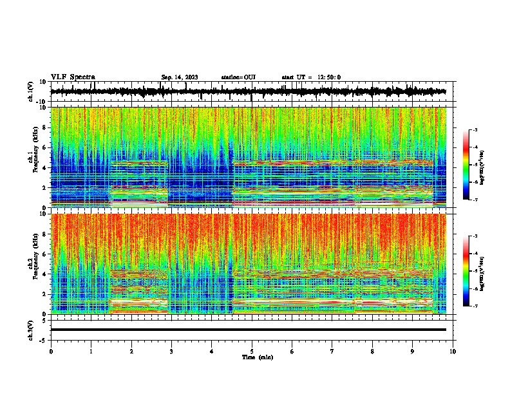Click the ch.1 voltage waveform trace

coord(248,91)
